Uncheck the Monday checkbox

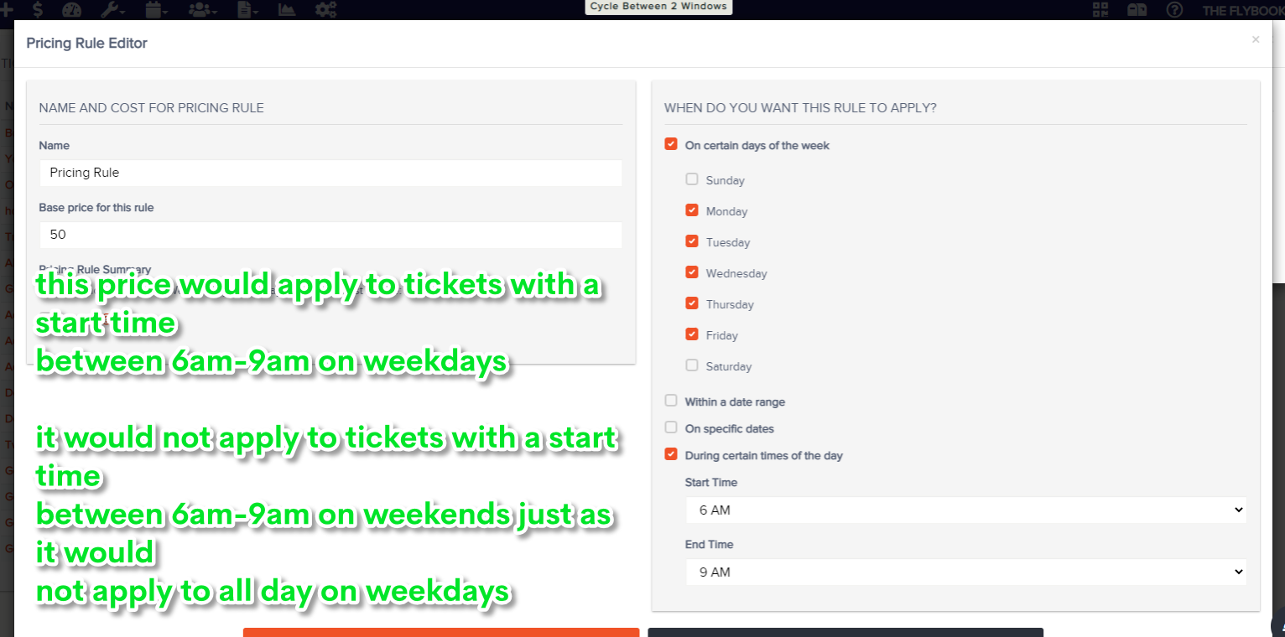pyautogui.click(x=692, y=210)
